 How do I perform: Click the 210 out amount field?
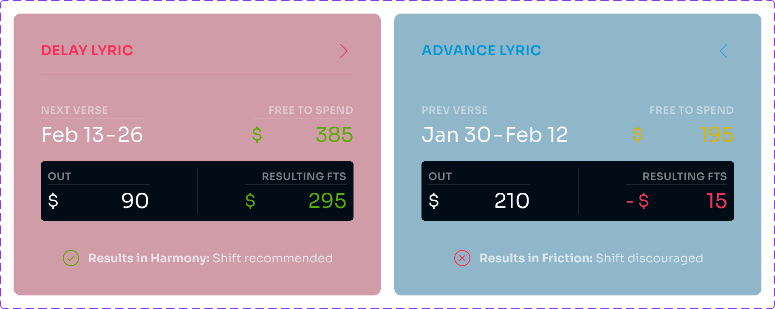pyautogui.click(x=512, y=201)
